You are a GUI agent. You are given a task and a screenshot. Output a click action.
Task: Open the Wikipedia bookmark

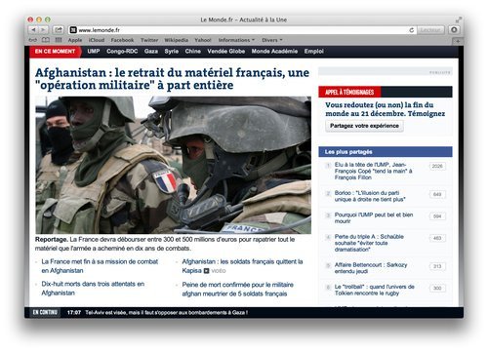click(176, 40)
